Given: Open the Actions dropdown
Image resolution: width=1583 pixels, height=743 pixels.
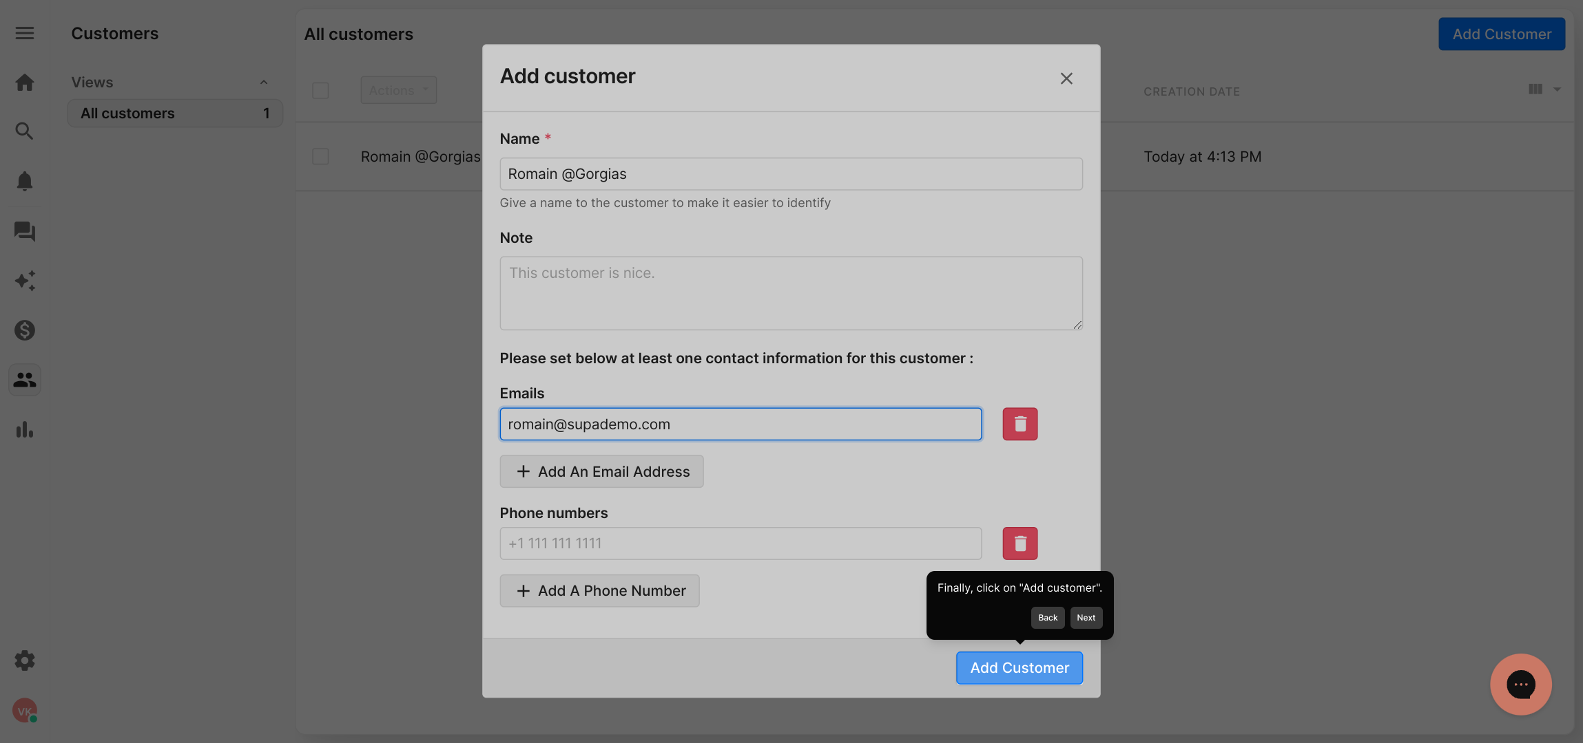Looking at the screenshot, I should coord(399,90).
